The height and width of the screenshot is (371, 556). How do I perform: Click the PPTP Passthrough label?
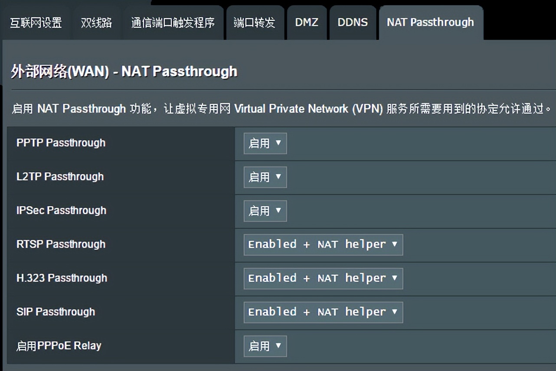[61, 143]
